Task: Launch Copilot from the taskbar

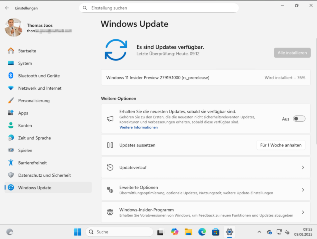Action: [175, 232]
